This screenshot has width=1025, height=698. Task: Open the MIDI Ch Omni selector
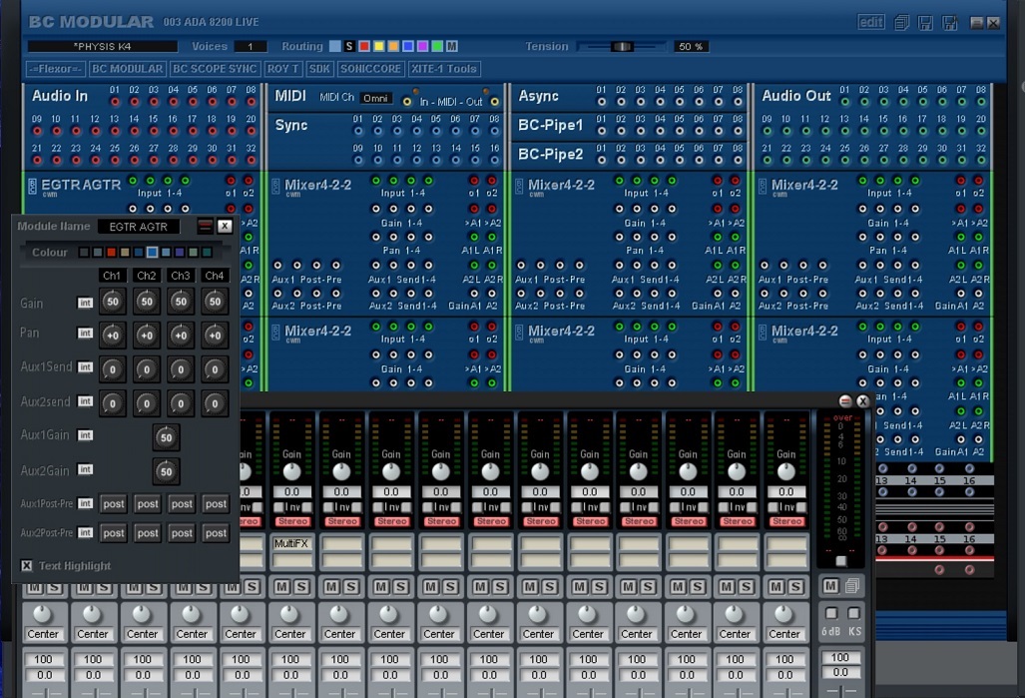pyautogui.click(x=376, y=98)
